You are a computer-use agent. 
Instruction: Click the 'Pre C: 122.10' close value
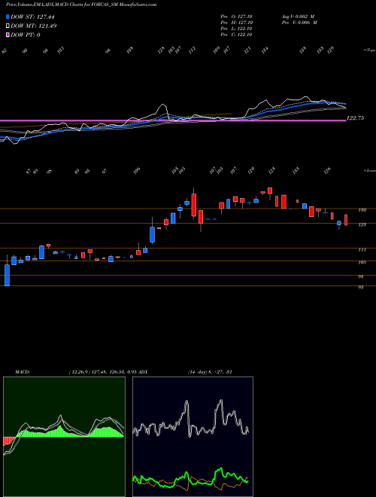tap(236, 35)
